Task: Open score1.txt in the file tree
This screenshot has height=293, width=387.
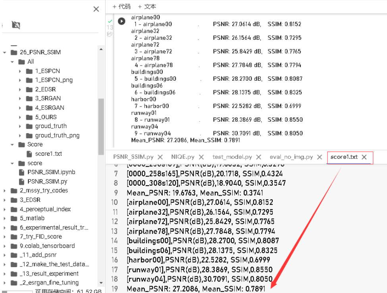Action: tap(48, 154)
